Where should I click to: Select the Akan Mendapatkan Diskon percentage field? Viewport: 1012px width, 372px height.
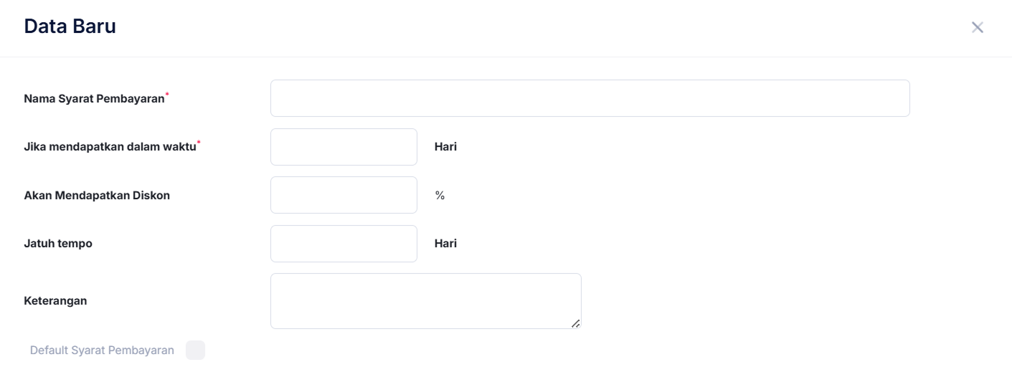[344, 195]
